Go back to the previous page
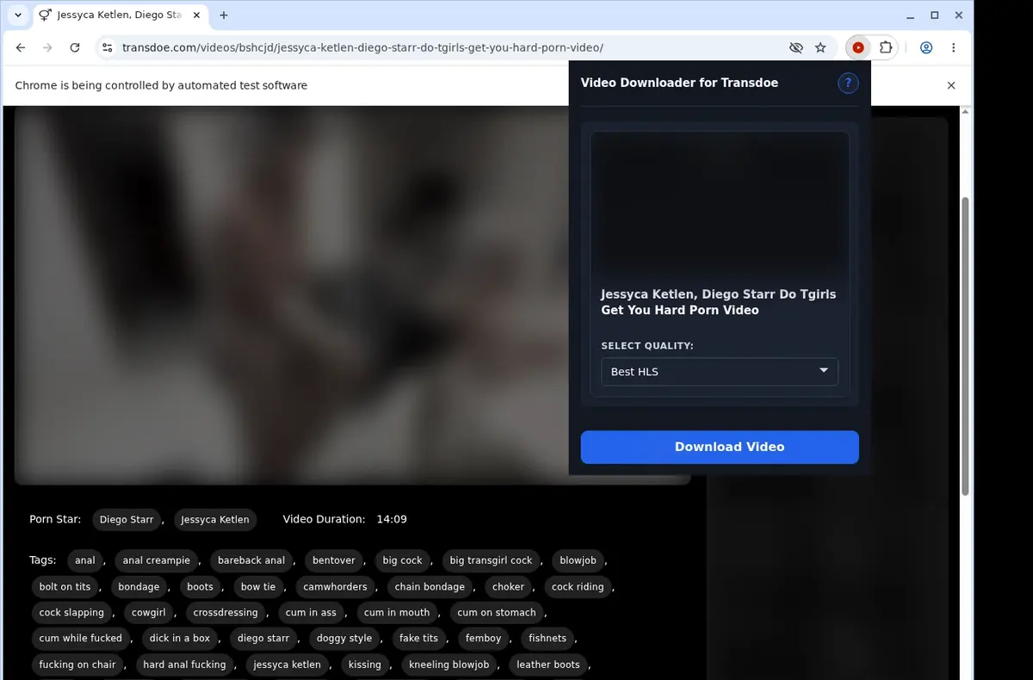 [x=21, y=48]
